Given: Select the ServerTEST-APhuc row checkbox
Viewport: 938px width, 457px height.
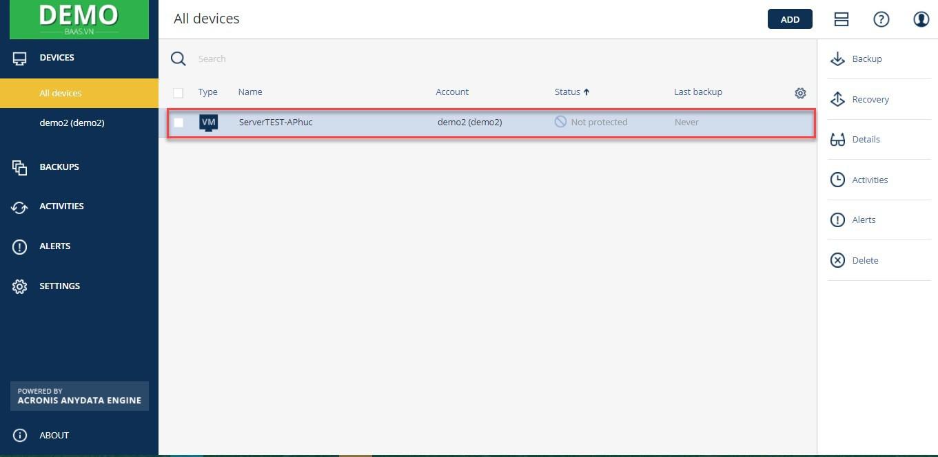Looking at the screenshot, I should pos(179,123).
